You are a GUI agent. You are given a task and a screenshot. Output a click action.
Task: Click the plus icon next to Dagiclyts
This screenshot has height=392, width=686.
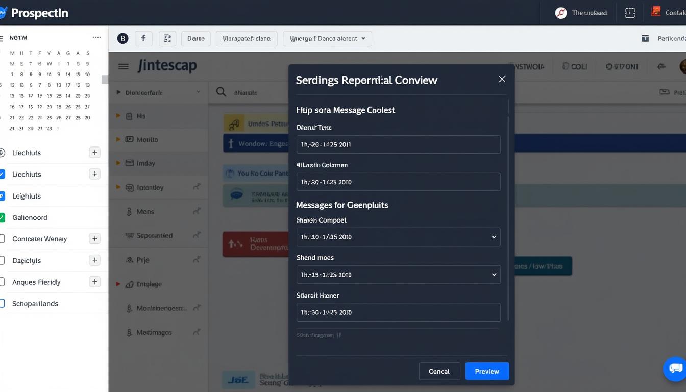click(x=94, y=260)
